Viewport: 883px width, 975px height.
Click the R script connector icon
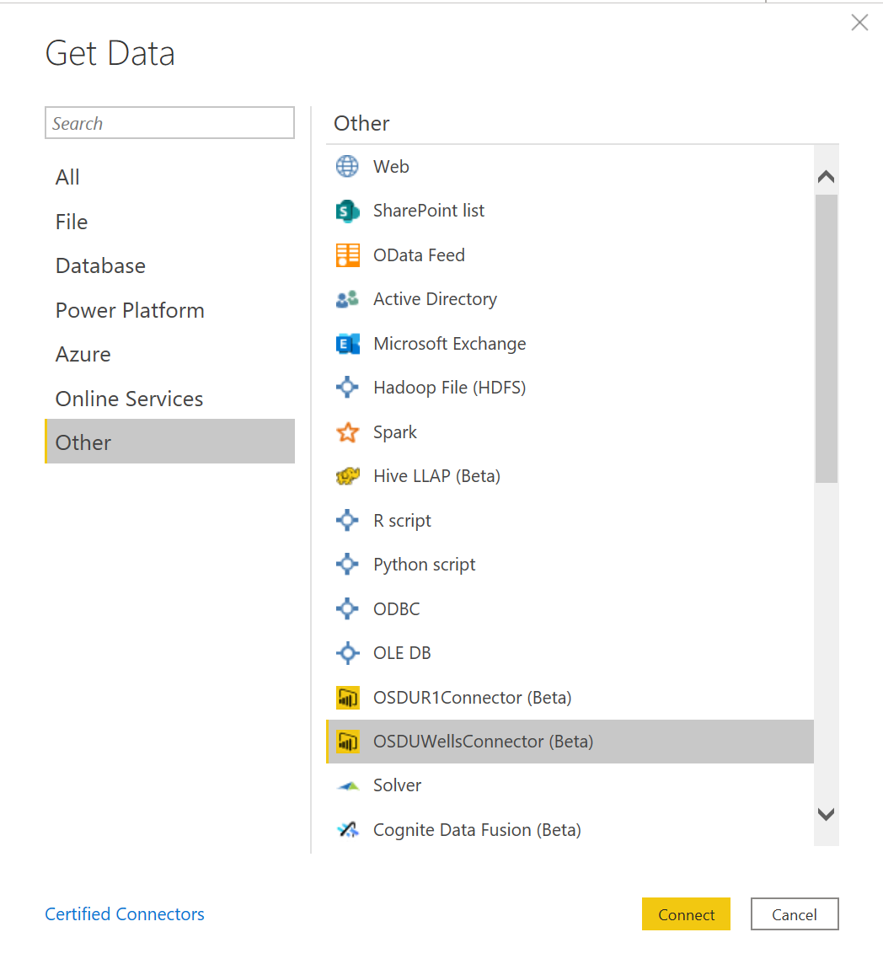pos(347,521)
